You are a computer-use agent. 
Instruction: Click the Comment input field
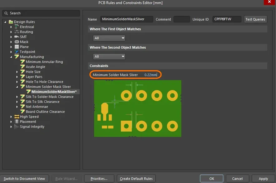tap(182, 19)
